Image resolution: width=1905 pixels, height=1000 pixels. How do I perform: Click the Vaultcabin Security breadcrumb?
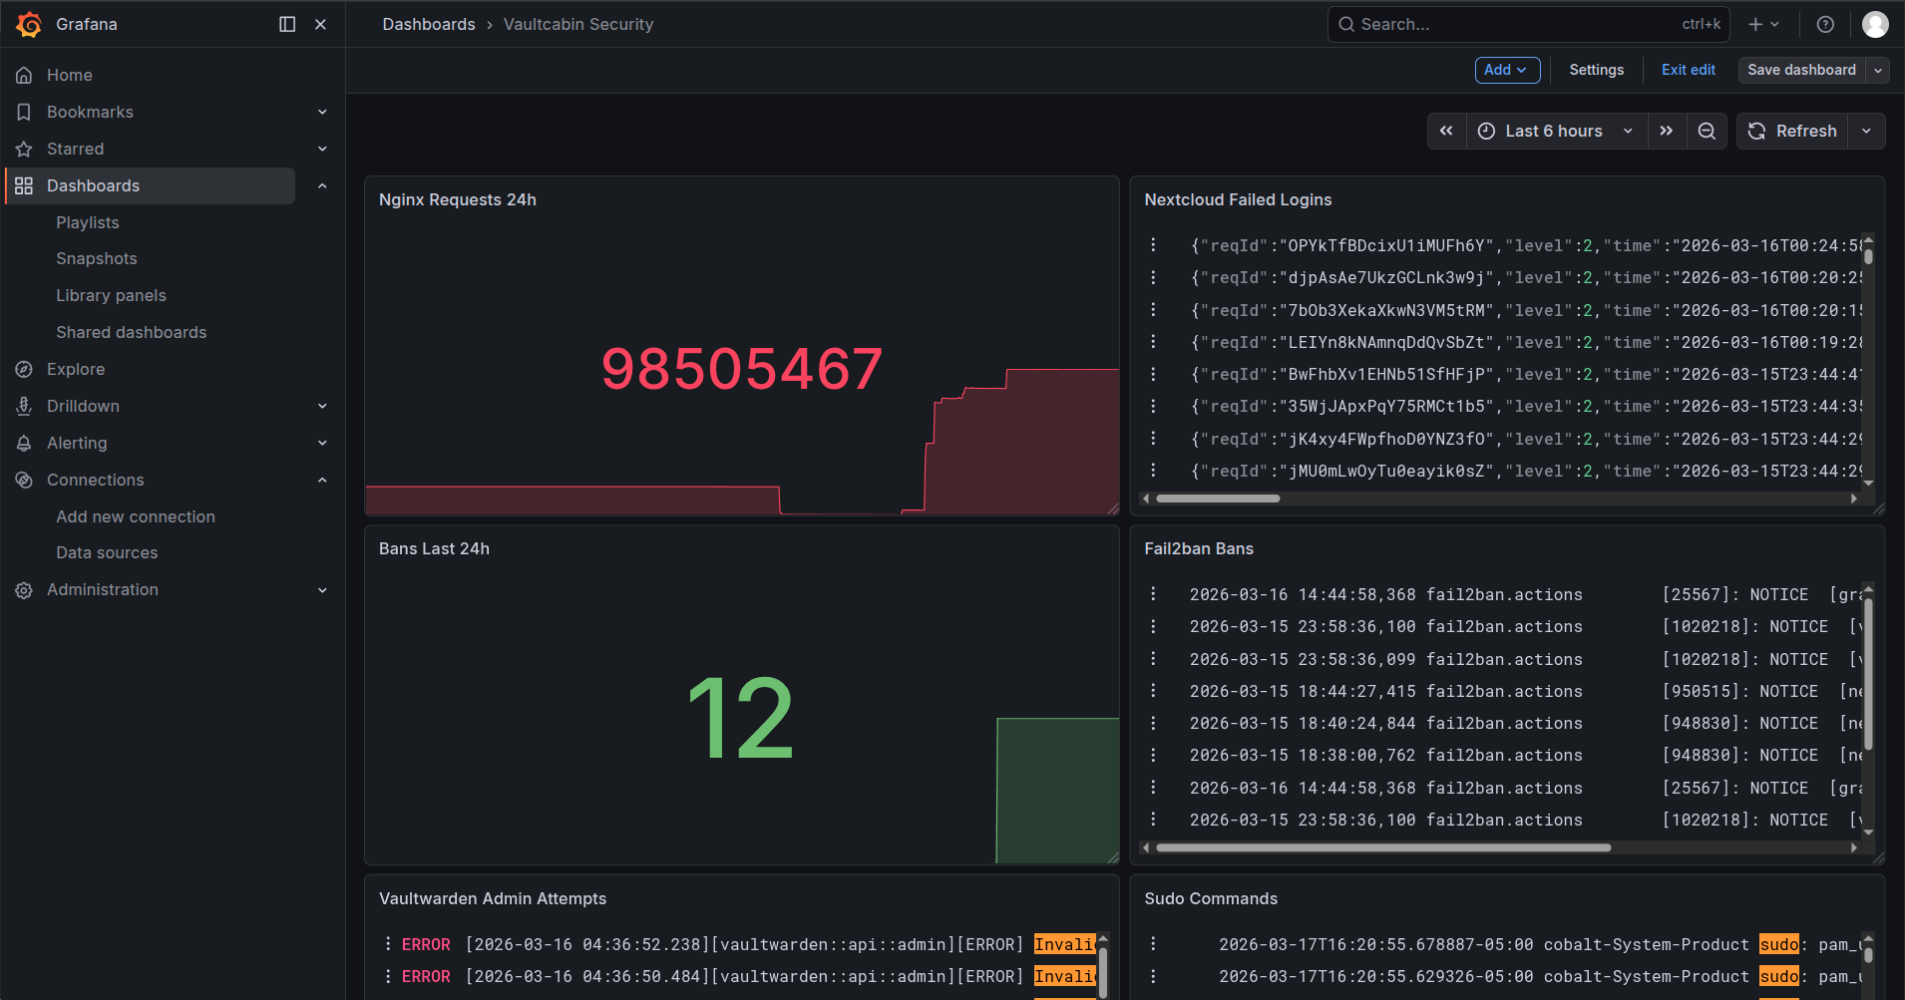(578, 24)
